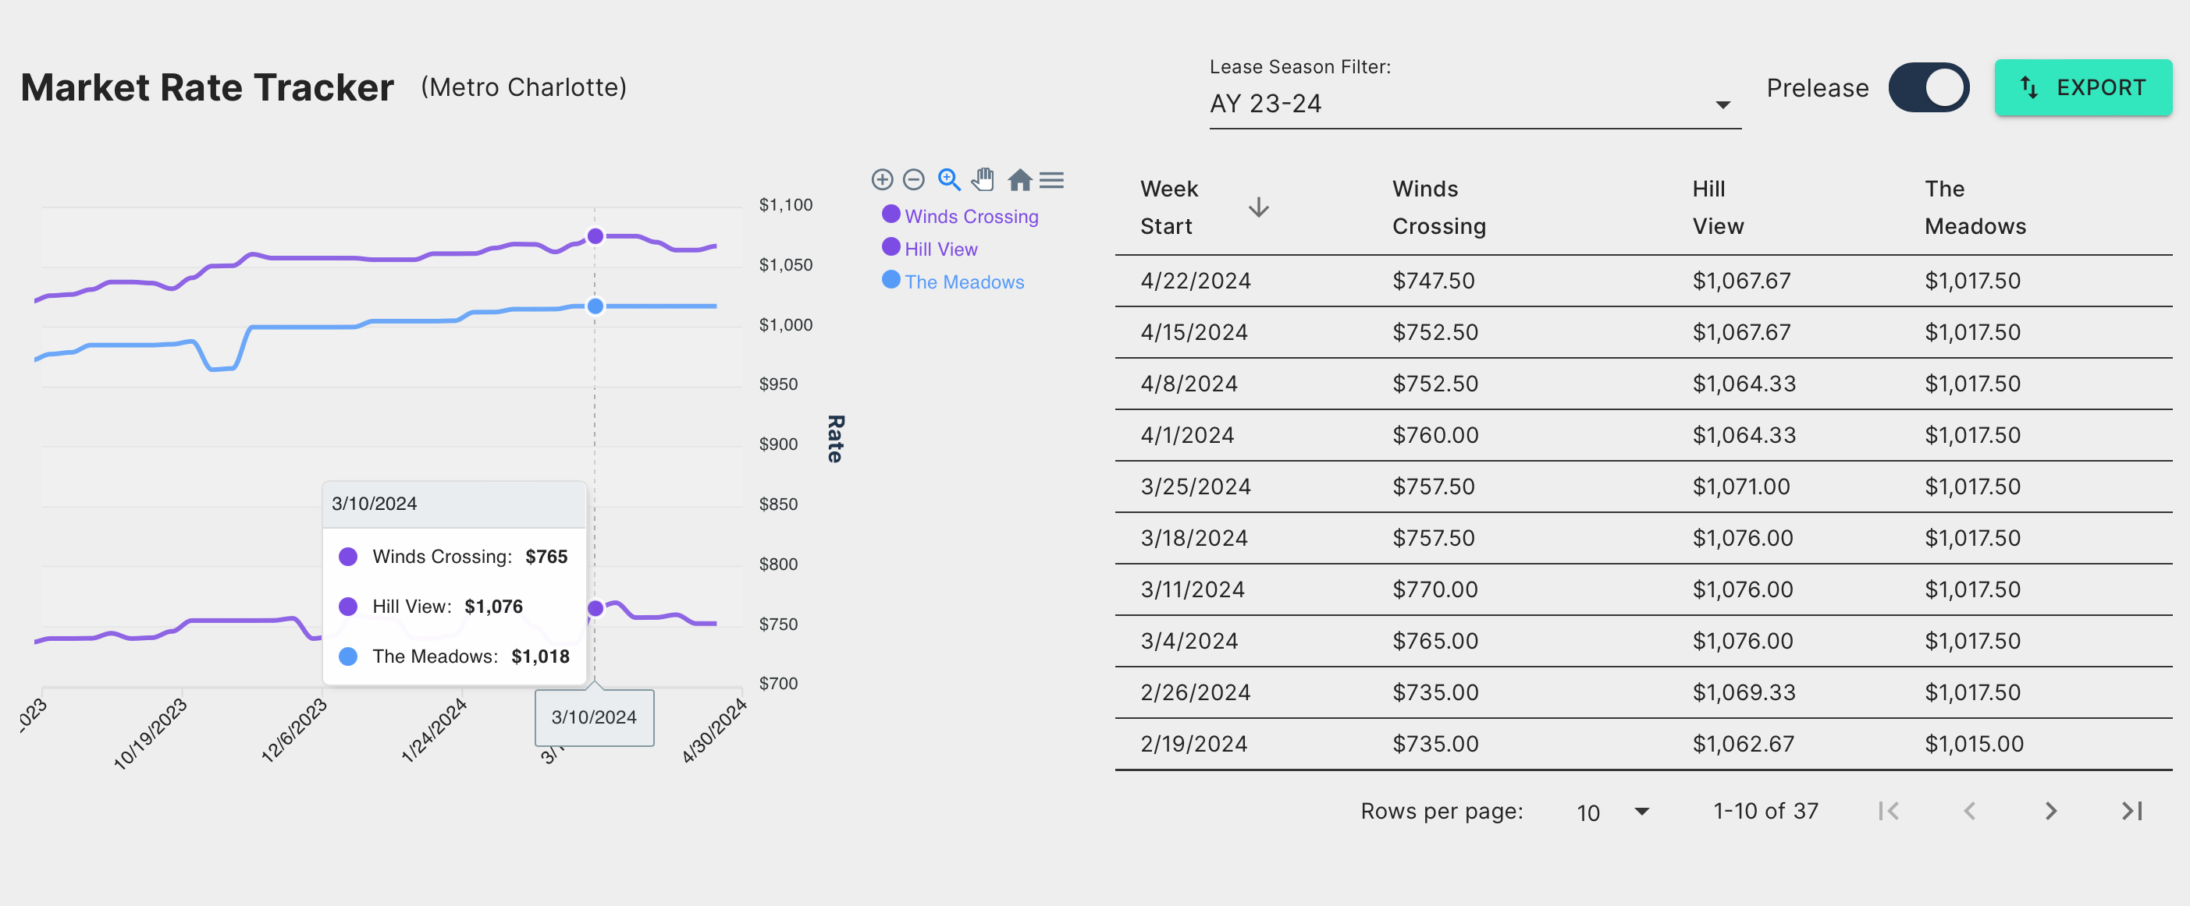
Task: Toggle the Prelease switch
Action: click(x=1928, y=87)
